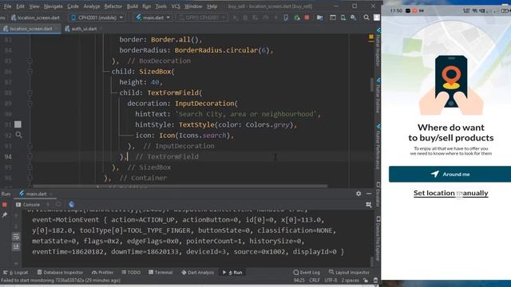Open the Flutter Performance side panel

coord(378,147)
